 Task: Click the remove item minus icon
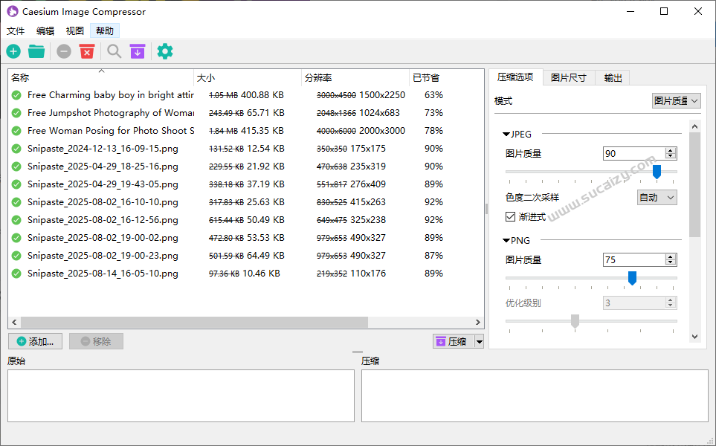tap(63, 51)
